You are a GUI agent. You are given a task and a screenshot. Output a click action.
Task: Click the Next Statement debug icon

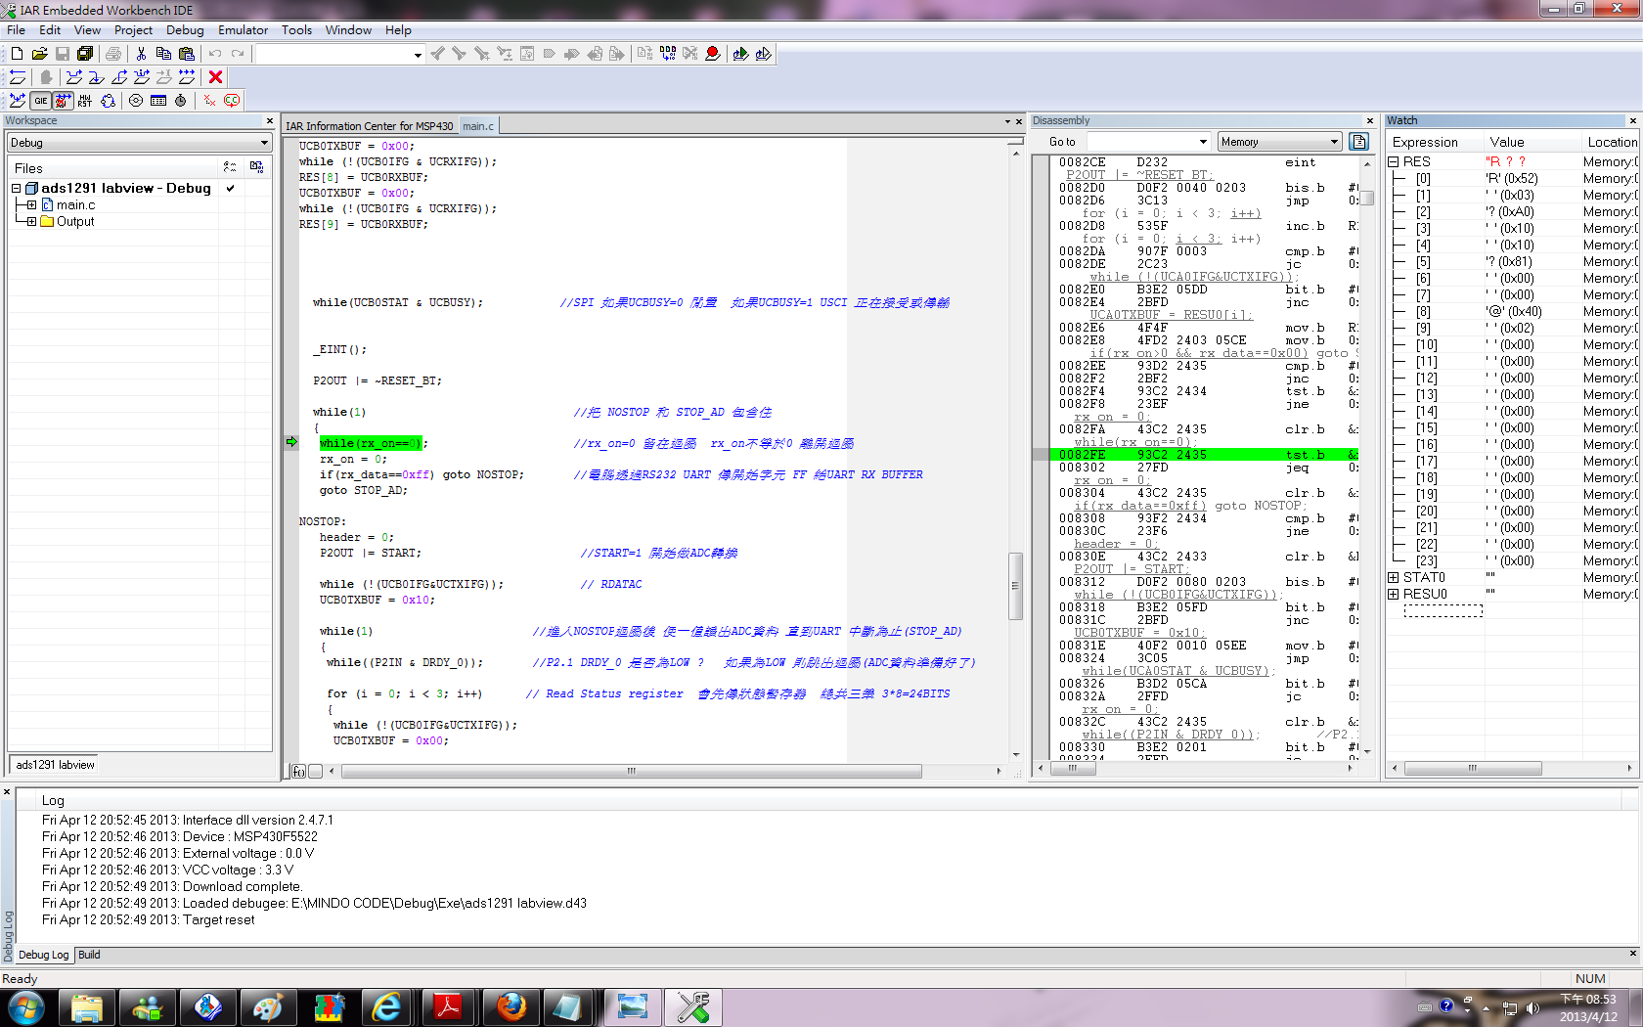click(x=142, y=77)
